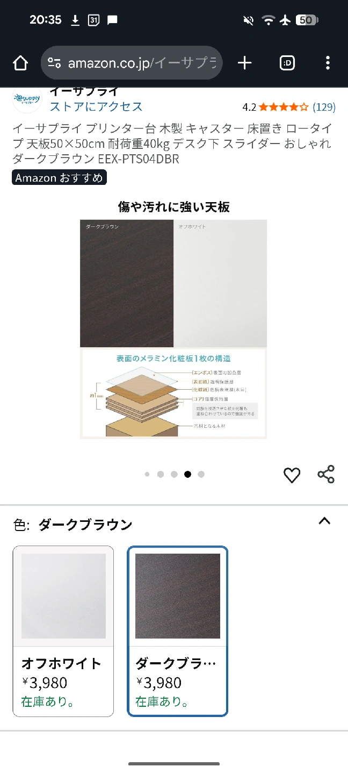Tap the share icon
Screen dimensions: 348x774
(326, 475)
